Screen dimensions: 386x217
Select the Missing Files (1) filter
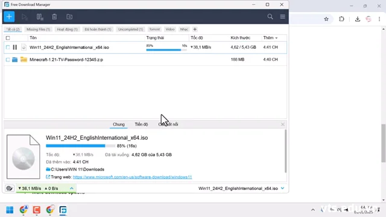(x=38, y=30)
